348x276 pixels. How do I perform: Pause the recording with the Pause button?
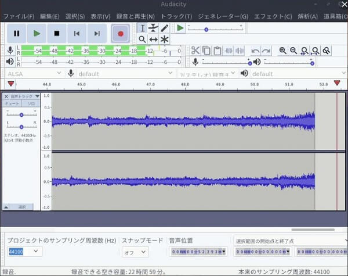[x=17, y=34]
